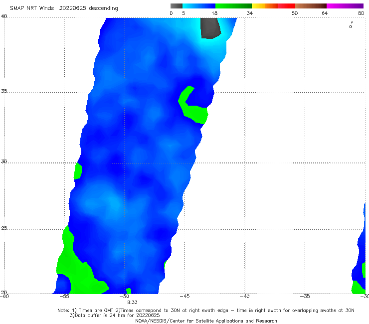Click the latitude label '40'
The width and height of the screenshot is (369, 324).
click(x=4, y=16)
